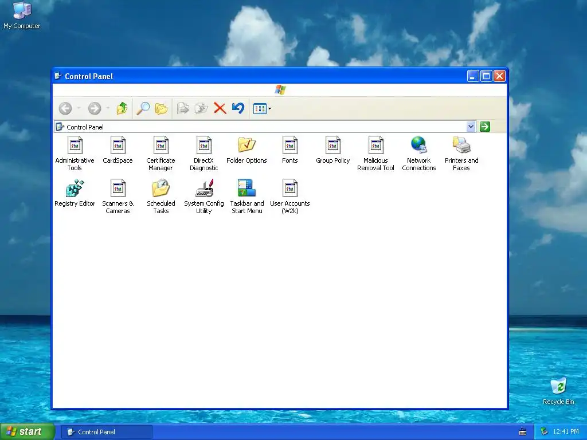Viewport: 587px width, 440px height.
Task: Open Network Connections
Action: click(418, 154)
